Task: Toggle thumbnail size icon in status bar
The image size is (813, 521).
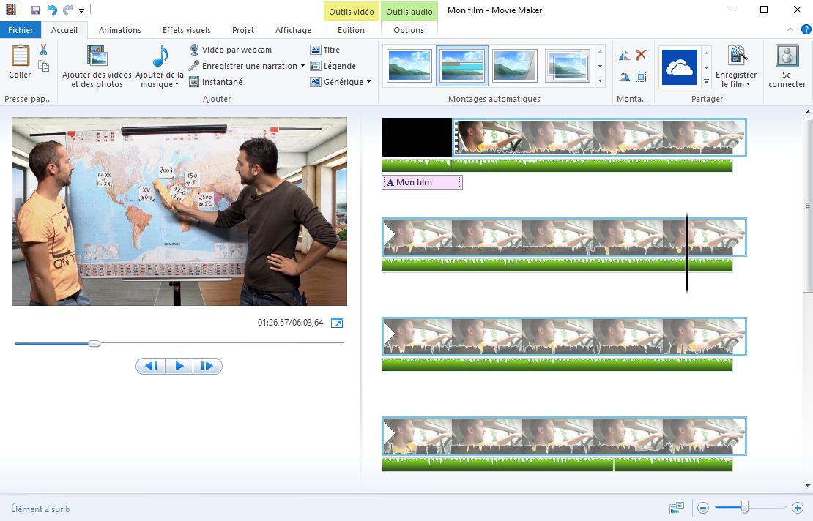Action: [676, 508]
